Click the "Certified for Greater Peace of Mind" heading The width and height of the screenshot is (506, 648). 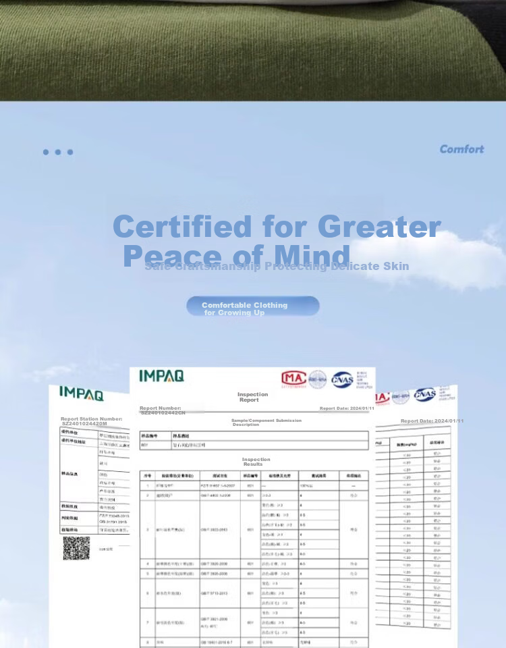(277, 240)
